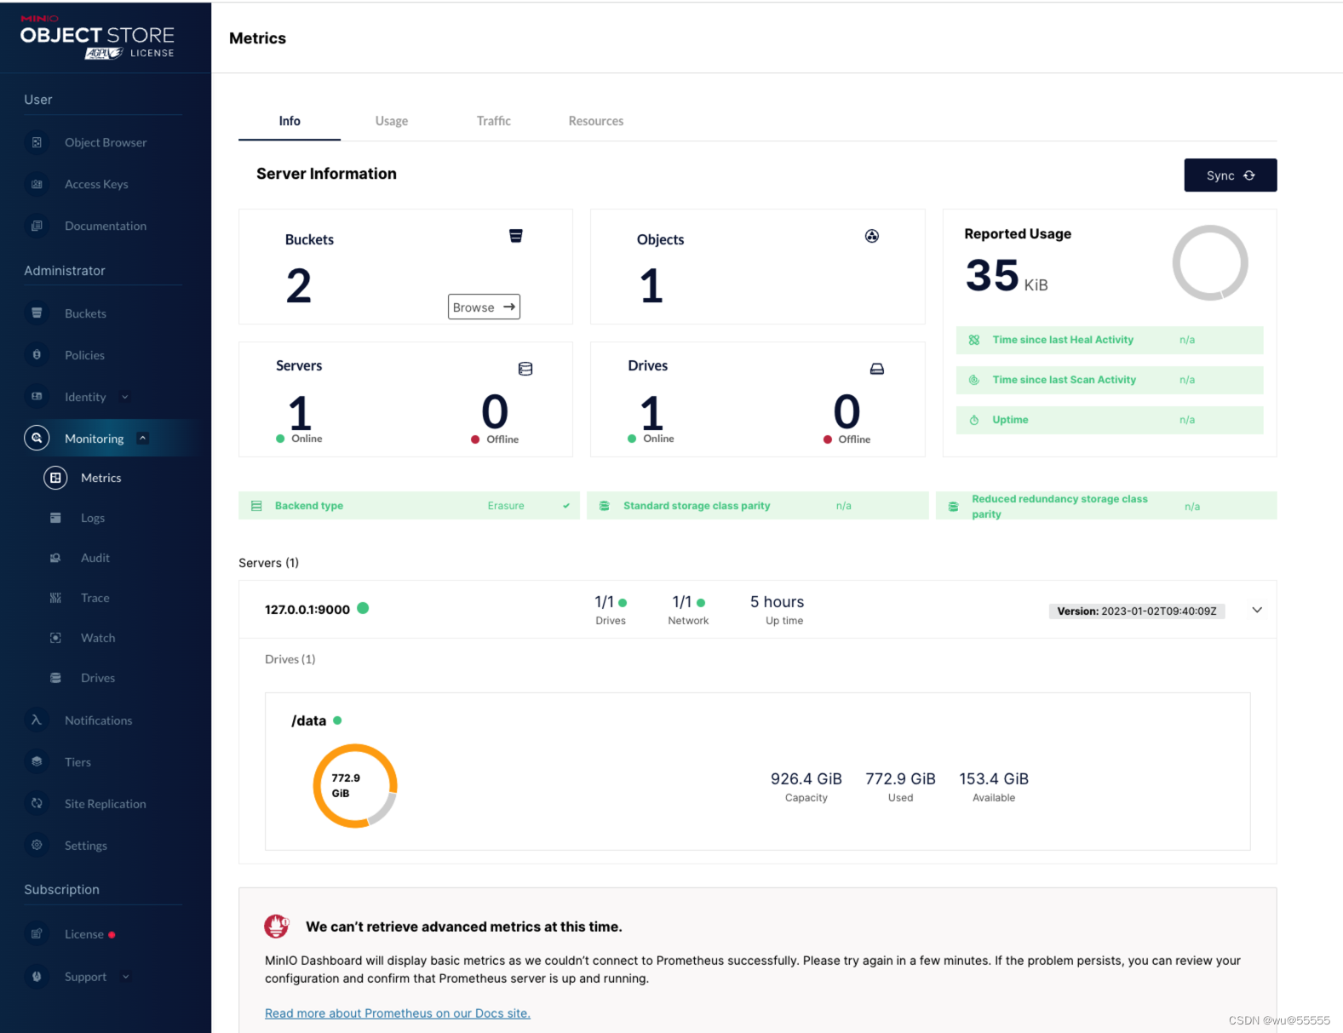This screenshot has height=1033, width=1343.
Task: Click the Drives card disk icon
Action: coord(877,369)
